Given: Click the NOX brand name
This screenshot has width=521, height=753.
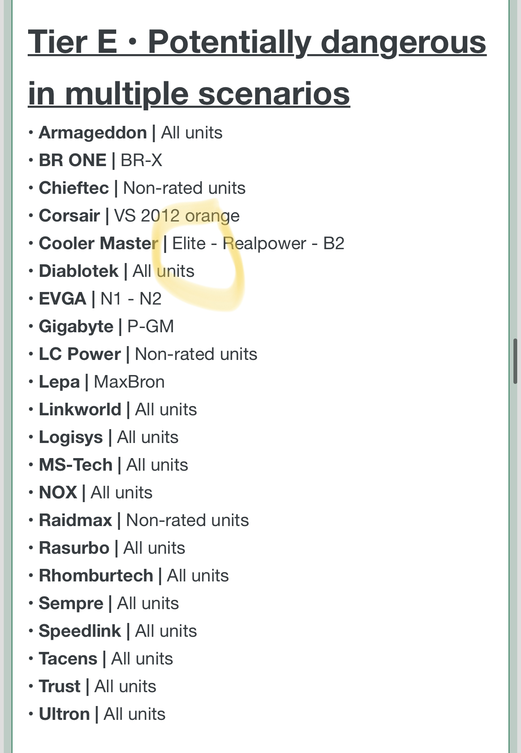Looking at the screenshot, I should coord(58,493).
